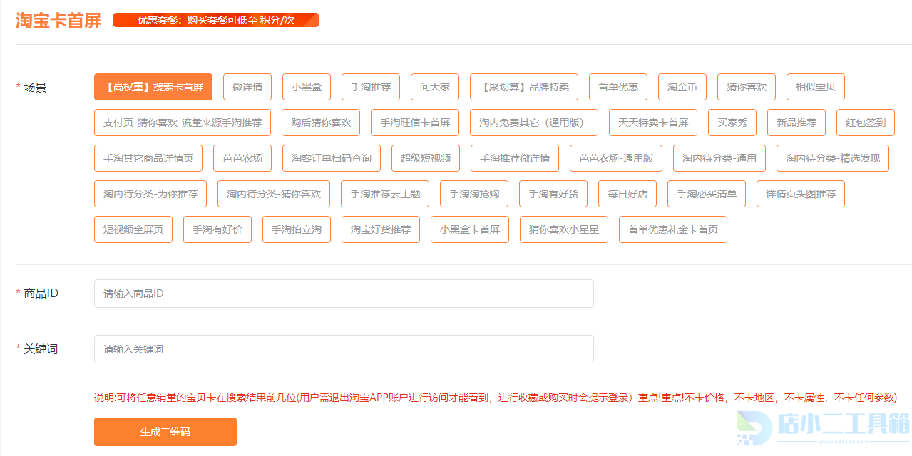Select the 小黑盒 scene tag
Screen dimensions: 912x456
(x=307, y=87)
